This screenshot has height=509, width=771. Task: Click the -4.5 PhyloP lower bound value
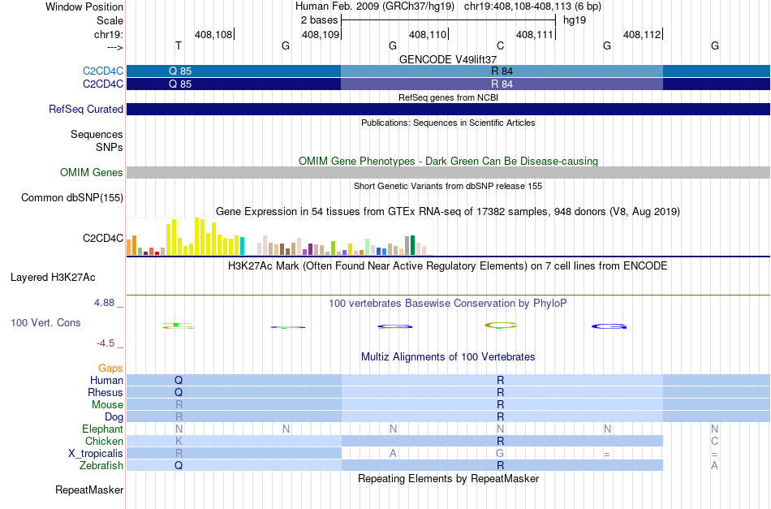click(x=106, y=343)
